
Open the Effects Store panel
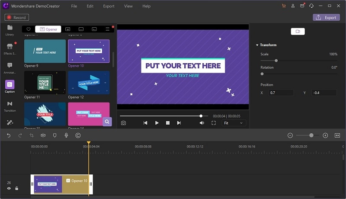point(10,49)
